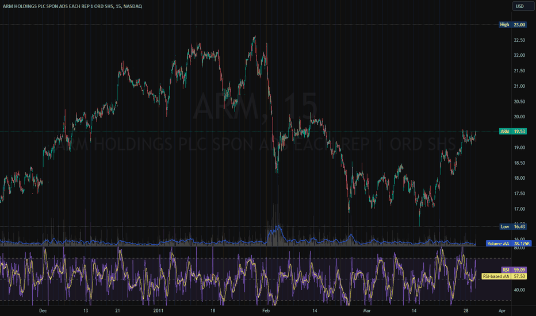Click the ARM Holdings chart title text
This screenshot has height=316, width=536.
click(72, 6)
